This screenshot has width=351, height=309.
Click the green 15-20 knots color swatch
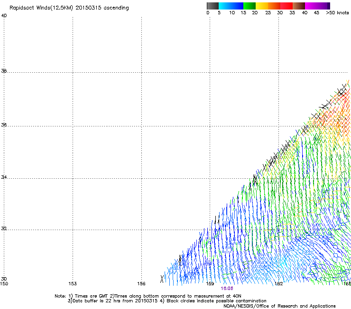249,6
